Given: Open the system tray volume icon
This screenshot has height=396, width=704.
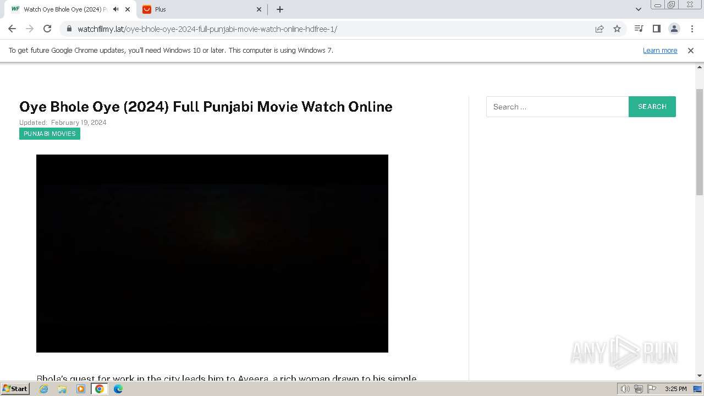Looking at the screenshot, I should click(x=625, y=389).
